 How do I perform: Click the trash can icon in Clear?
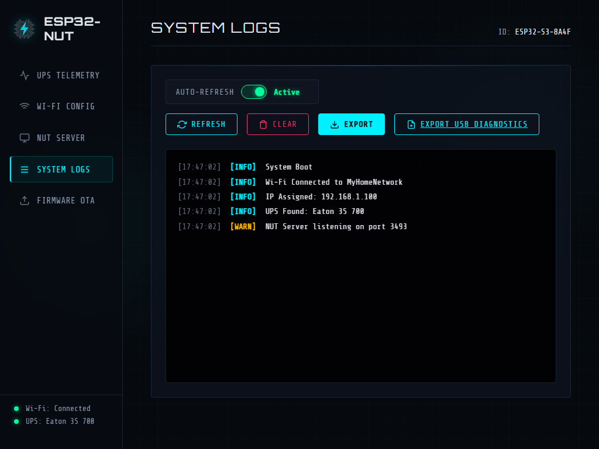coord(263,125)
